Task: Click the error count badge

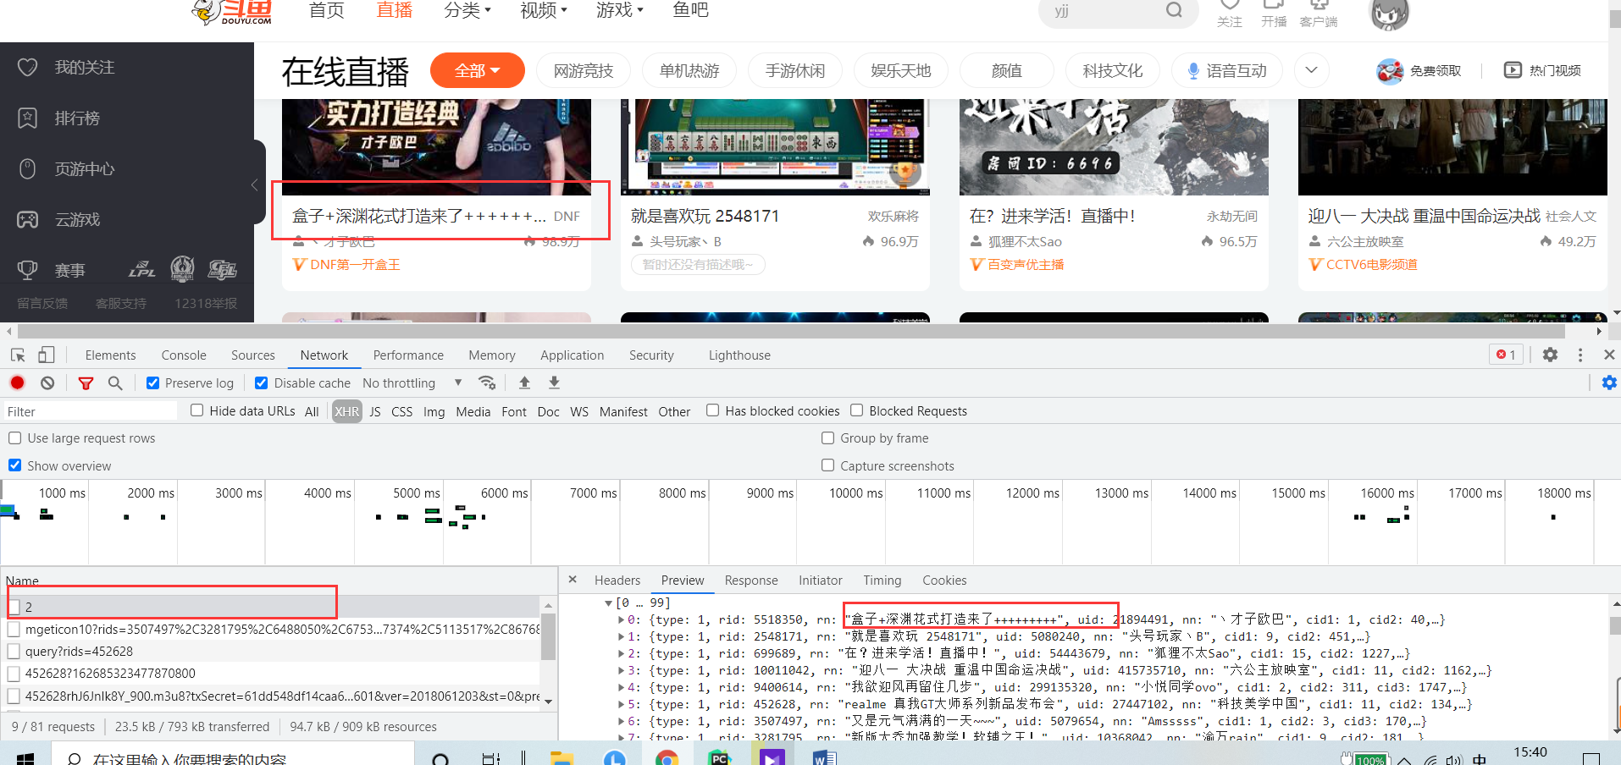Action: coord(1506,355)
